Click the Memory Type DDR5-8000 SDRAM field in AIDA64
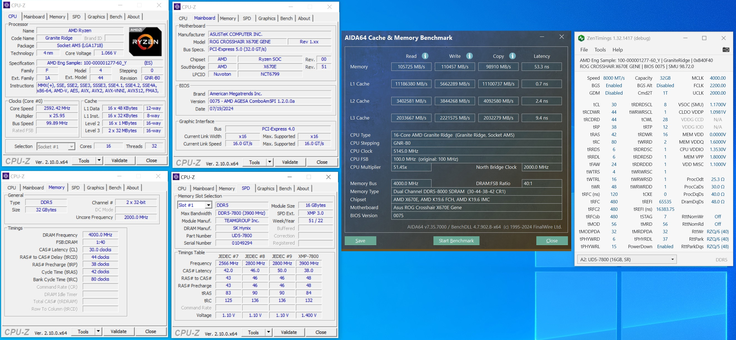 pyautogui.click(x=476, y=191)
